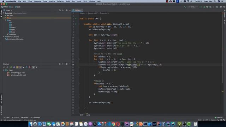Screen dimensions: 226x127
Task: Expand the .idea folder
Action: (x=6, y=16)
